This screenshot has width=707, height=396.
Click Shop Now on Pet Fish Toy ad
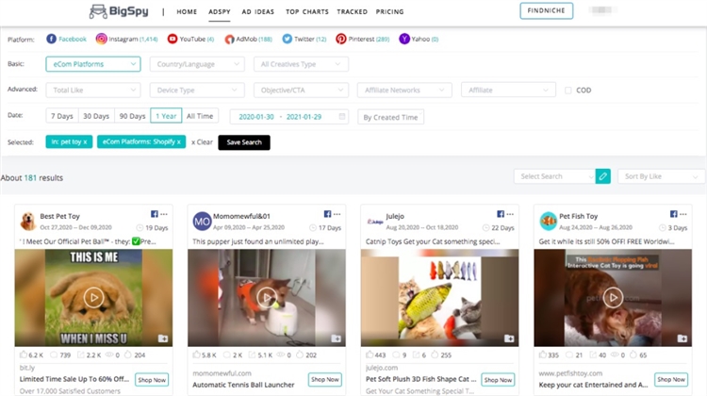point(671,379)
